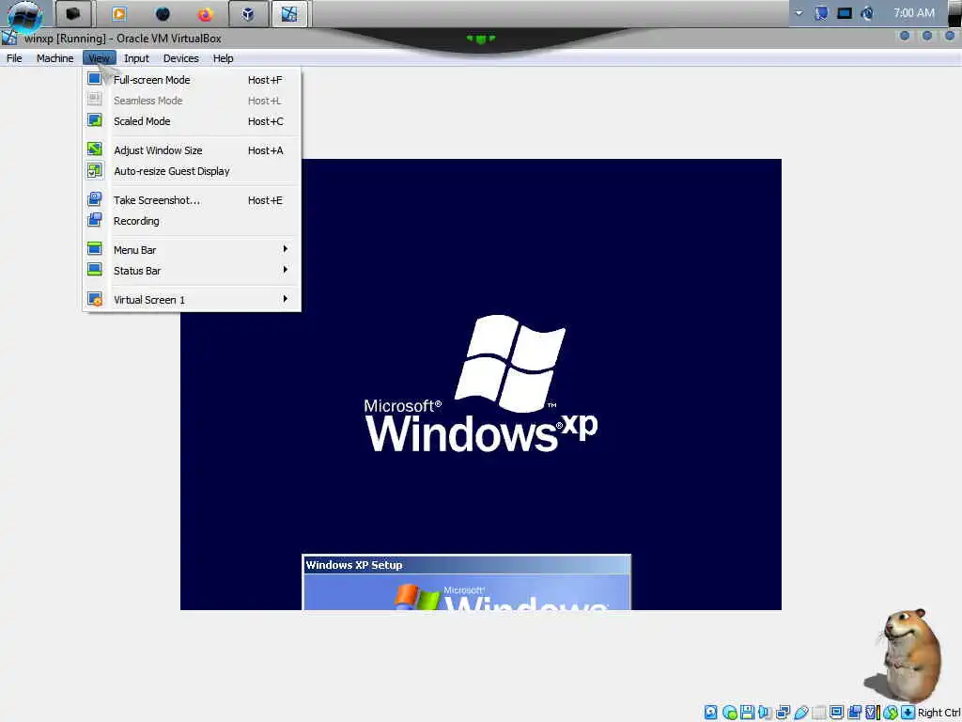This screenshot has height=722, width=962.
Task: Open the Machine menu
Action: pyautogui.click(x=54, y=58)
